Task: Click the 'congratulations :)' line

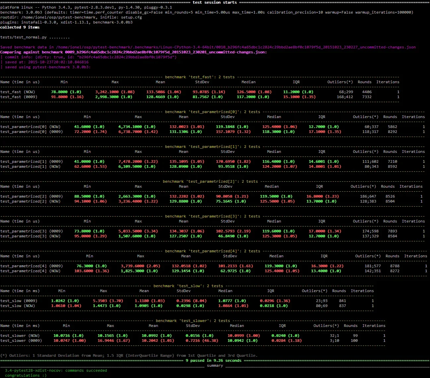Action: (26, 375)
